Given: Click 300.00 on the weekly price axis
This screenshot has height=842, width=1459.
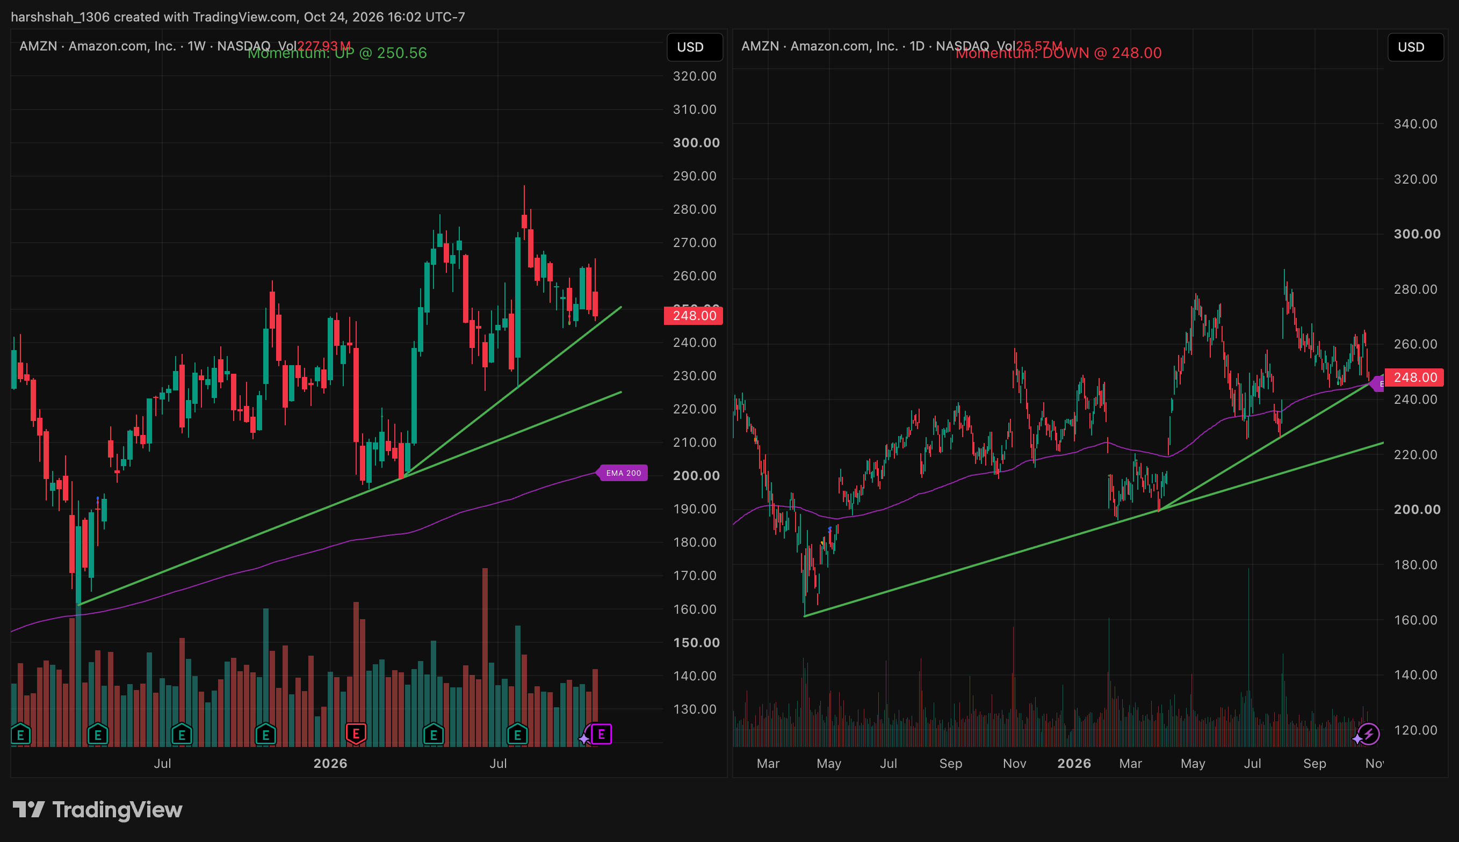Looking at the screenshot, I should [x=697, y=143].
